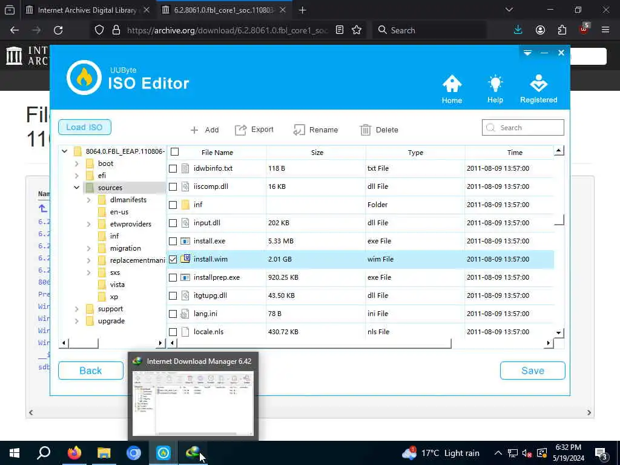
Task: Check the iiscomp.dll checkbox
Action: (x=173, y=186)
